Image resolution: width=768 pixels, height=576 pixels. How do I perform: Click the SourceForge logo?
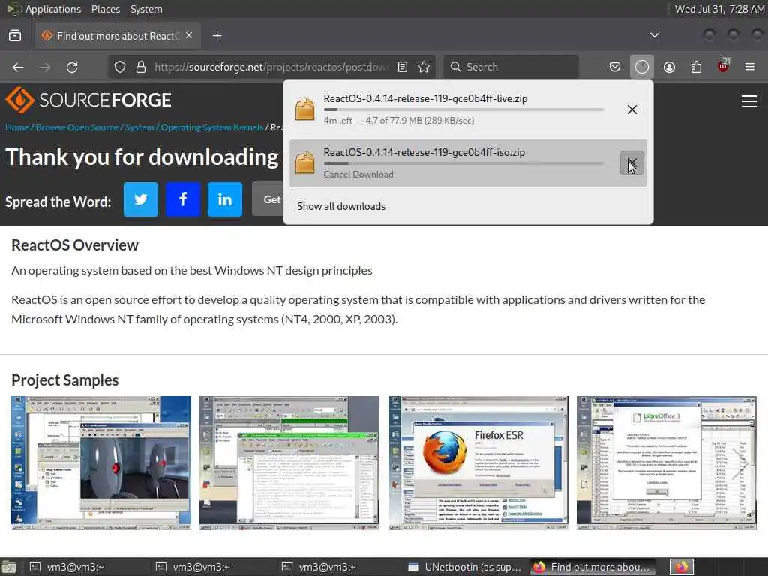tap(88, 100)
